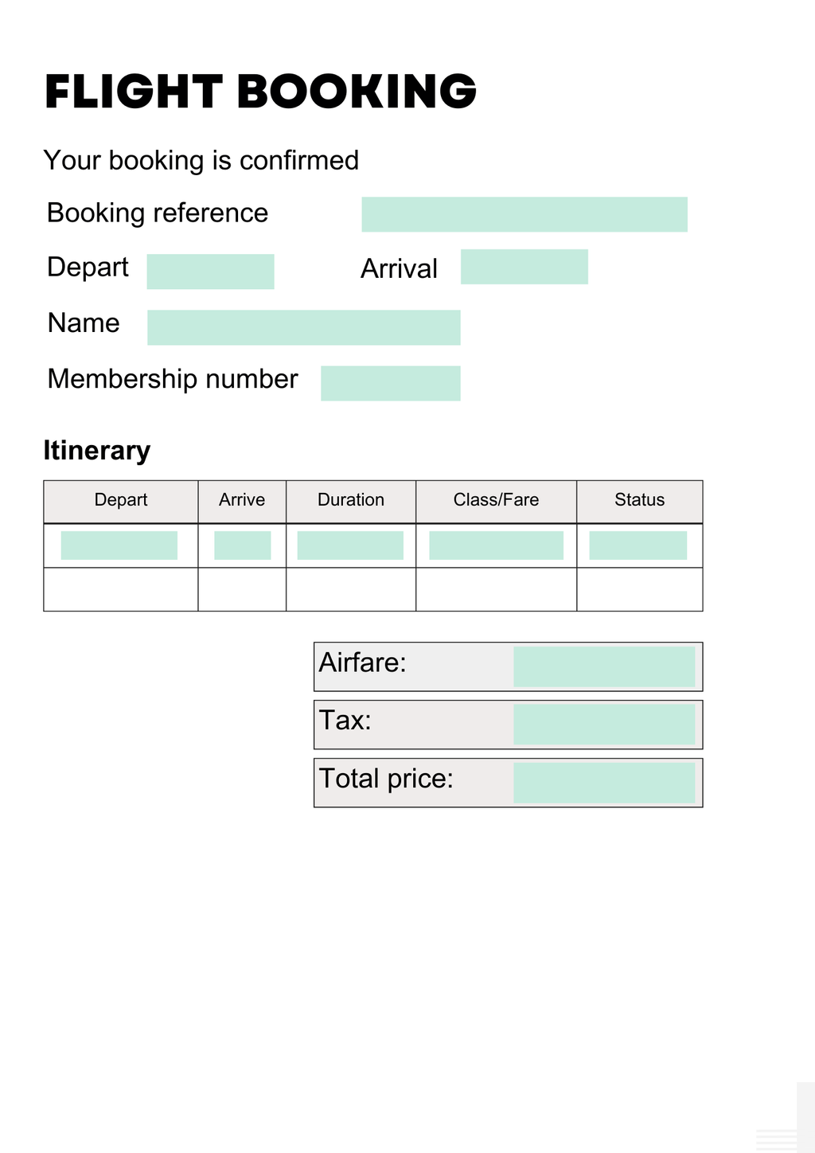Click the Membership number field
The width and height of the screenshot is (815, 1153).
[x=391, y=383]
